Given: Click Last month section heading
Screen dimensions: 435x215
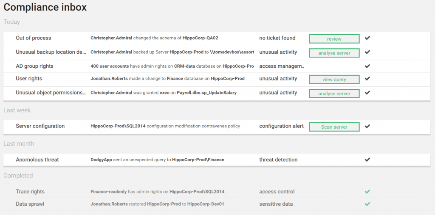Looking at the screenshot, I should [x=19, y=143].
